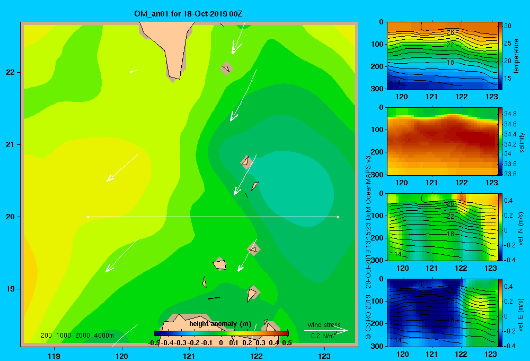Click the 'height anomaly (m)' legend label

[220, 324]
